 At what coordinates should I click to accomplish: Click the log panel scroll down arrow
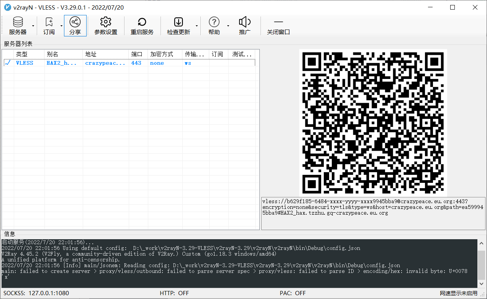click(x=482, y=284)
